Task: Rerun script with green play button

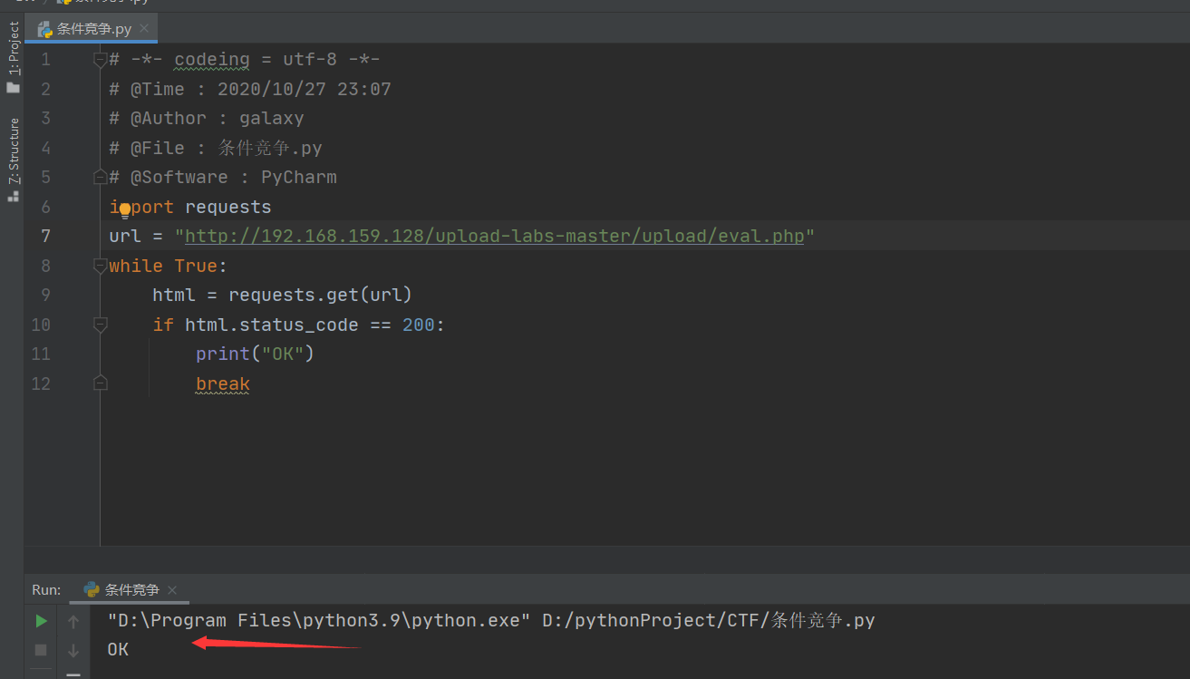Action: 41,621
